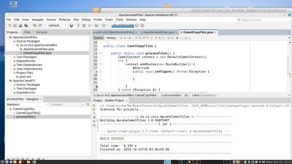
Task: Select pom.xml under Project Files
Action: [26, 77]
